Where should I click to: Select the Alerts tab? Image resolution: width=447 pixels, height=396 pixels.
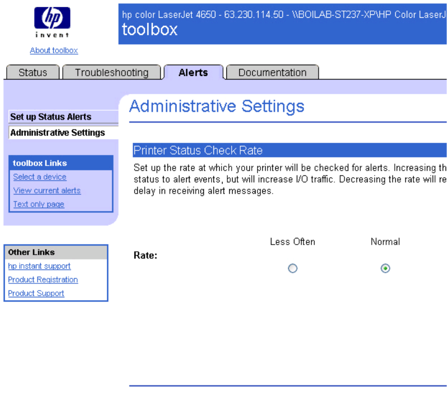[x=193, y=72]
